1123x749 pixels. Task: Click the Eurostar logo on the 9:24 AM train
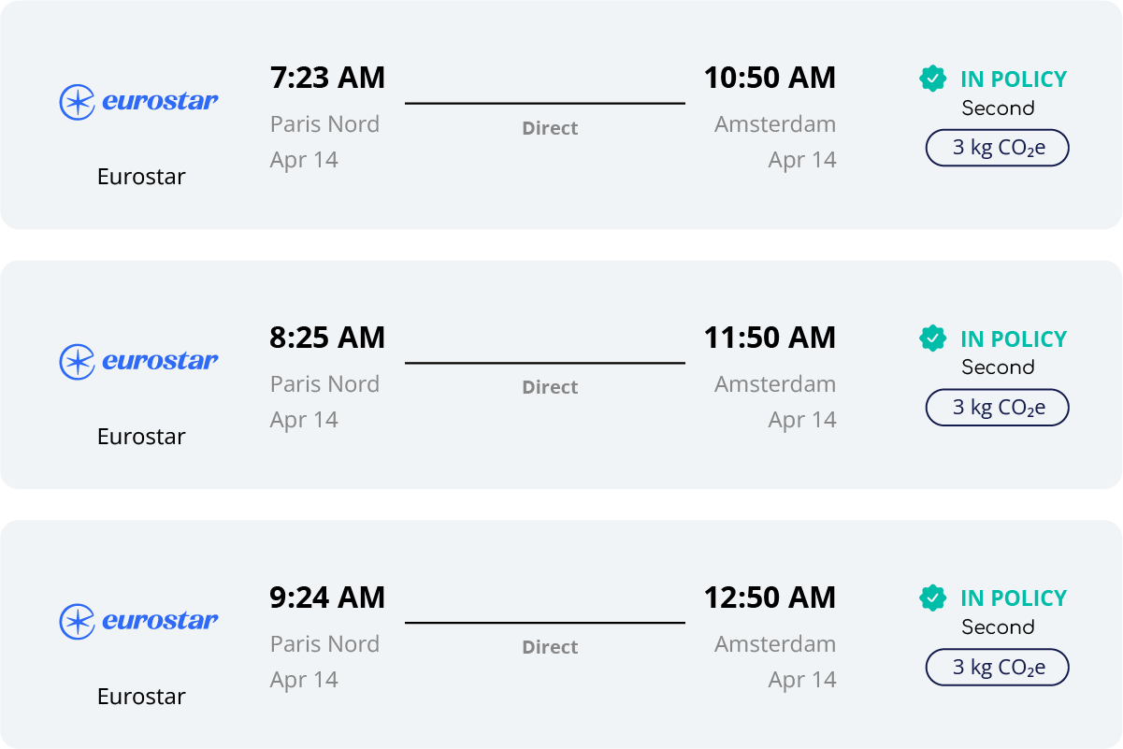(138, 621)
